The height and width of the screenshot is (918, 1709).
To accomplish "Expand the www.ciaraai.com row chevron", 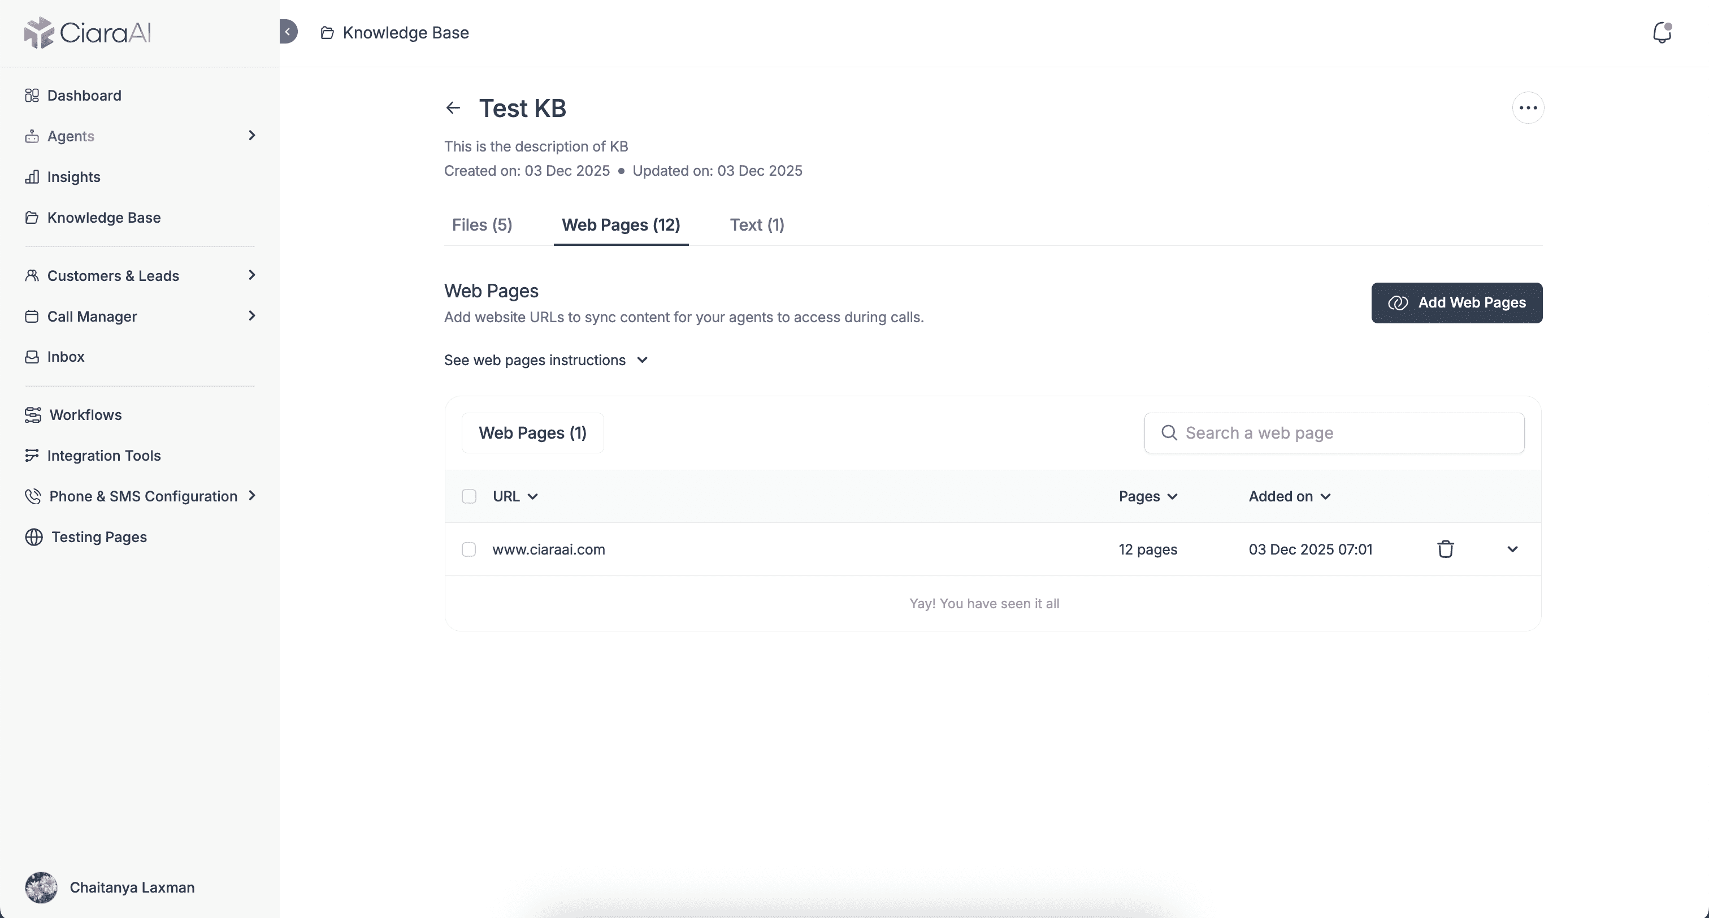I will point(1512,549).
